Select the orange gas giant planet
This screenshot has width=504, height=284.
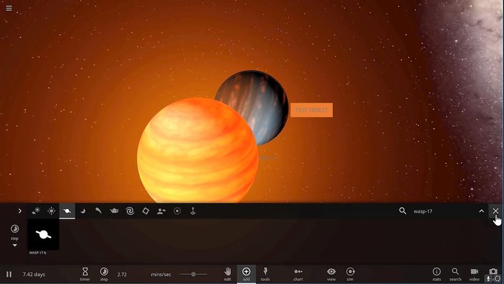(x=198, y=151)
